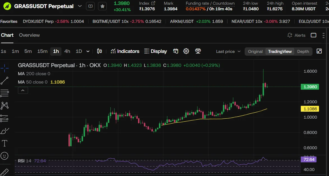
Task: Select the brush drawing tool
Action: pyautogui.click(x=4, y=131)
